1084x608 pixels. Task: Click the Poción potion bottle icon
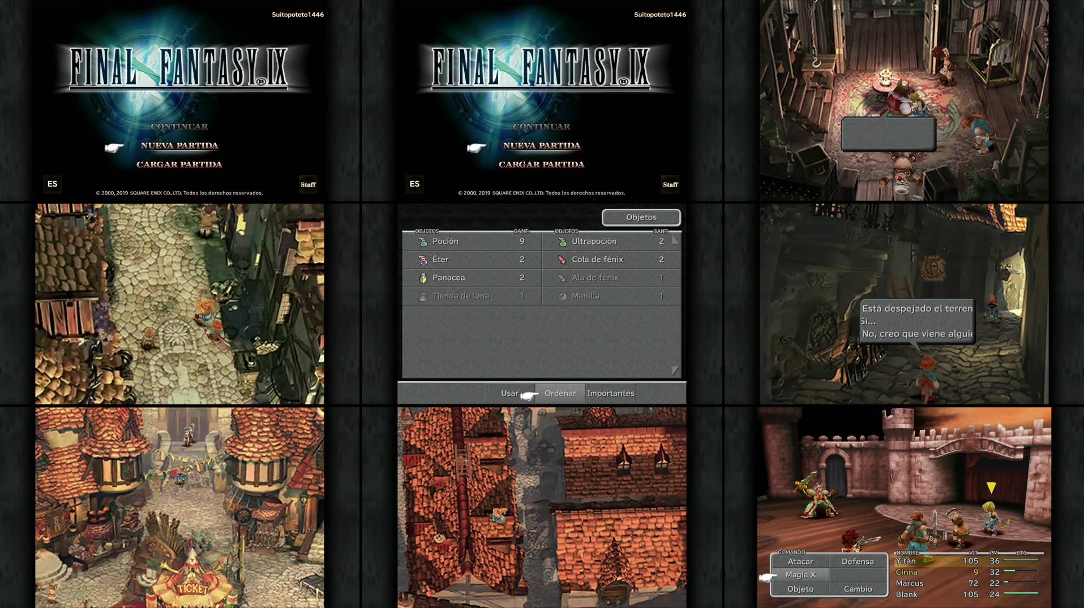tap(423, 242)
